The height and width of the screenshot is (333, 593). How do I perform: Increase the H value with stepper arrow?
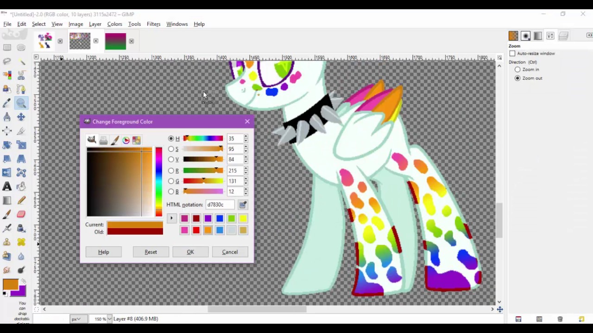(x=246, y=136)
